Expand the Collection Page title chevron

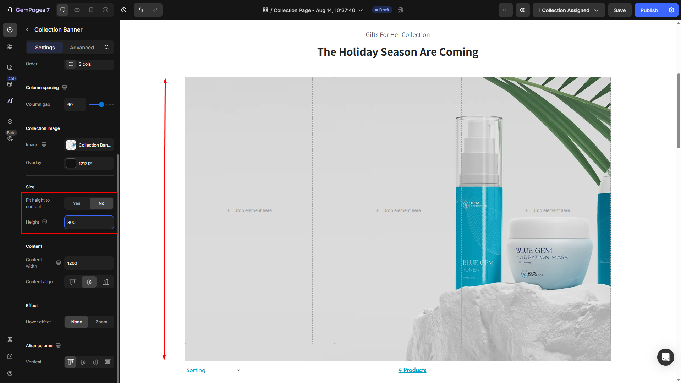coord(361,10)
